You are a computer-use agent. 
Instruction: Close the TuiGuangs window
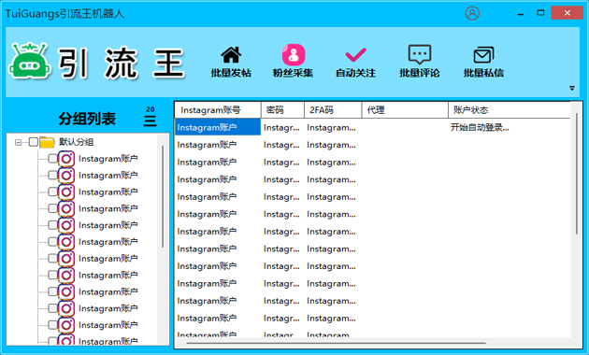pos(567,13)
